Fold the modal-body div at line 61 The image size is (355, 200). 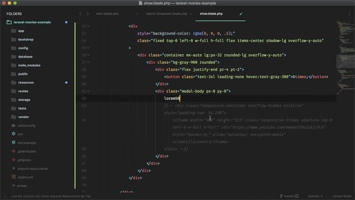pos(89,91)
